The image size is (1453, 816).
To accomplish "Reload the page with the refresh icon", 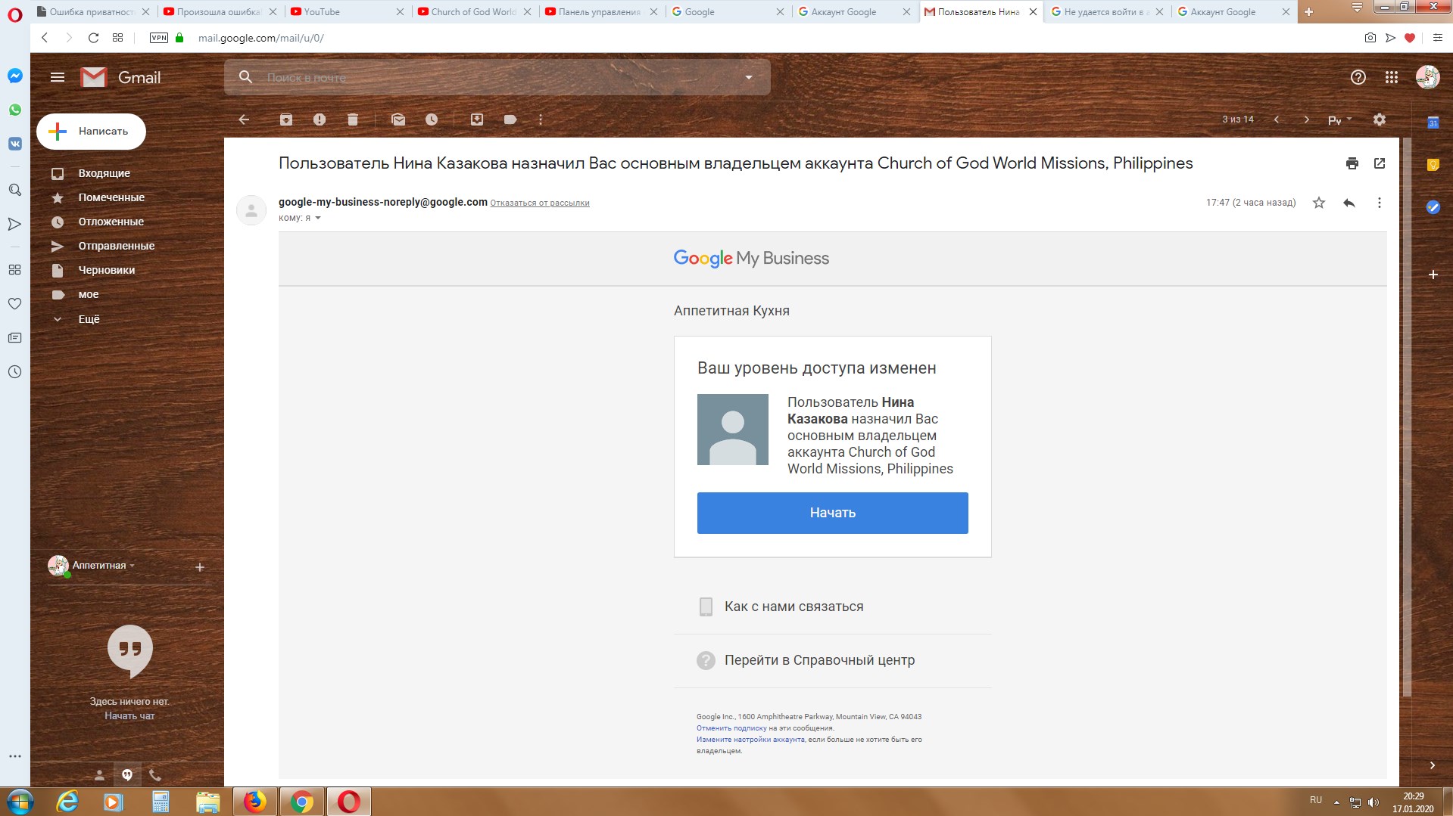I will [x=93, y=38].
